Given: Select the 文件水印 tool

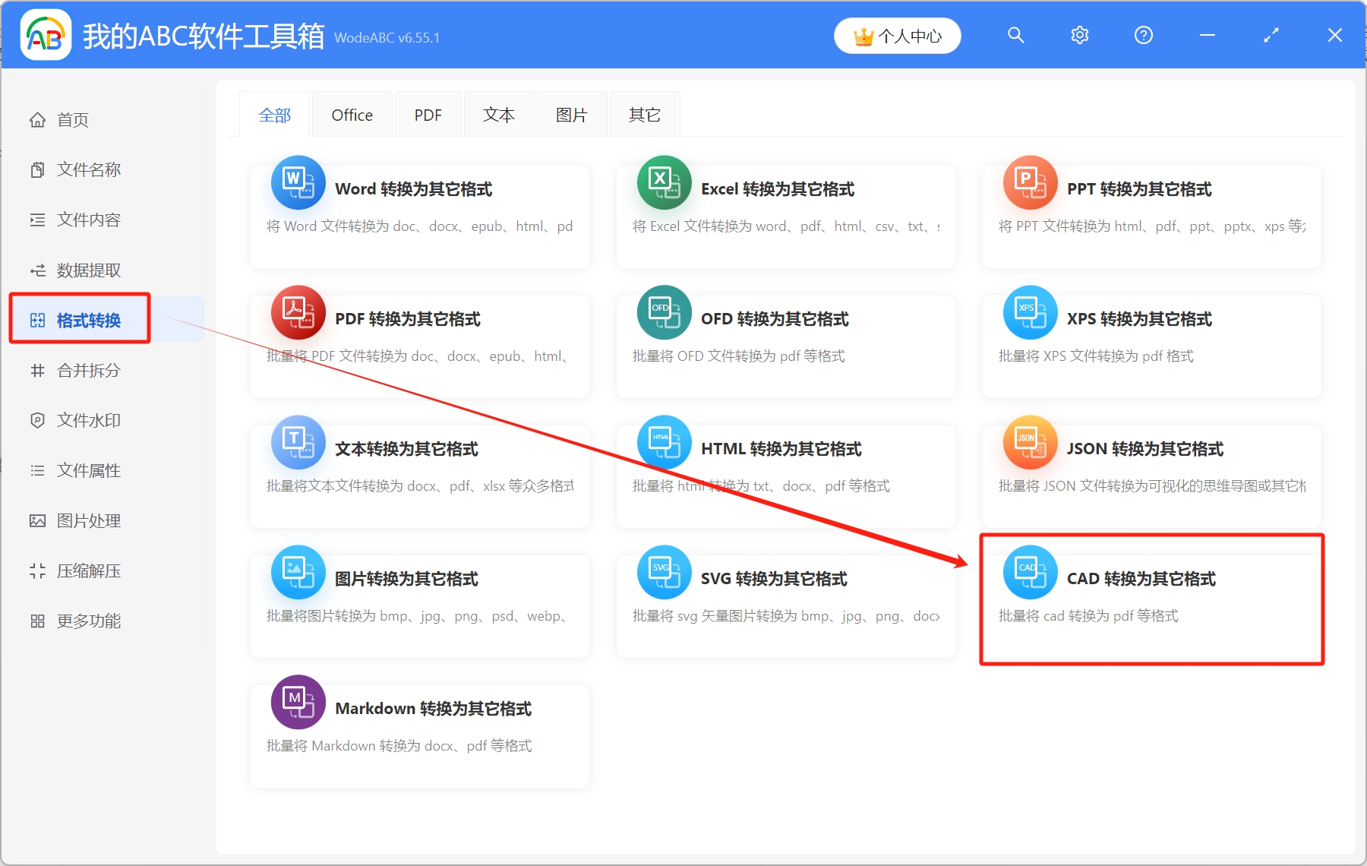Looking at the screenshot, I should pyautogui.click(x=87, y=420).
